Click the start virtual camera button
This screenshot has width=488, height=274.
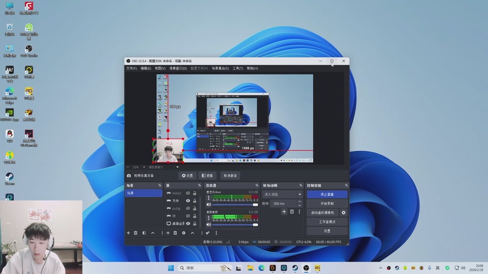323,213
